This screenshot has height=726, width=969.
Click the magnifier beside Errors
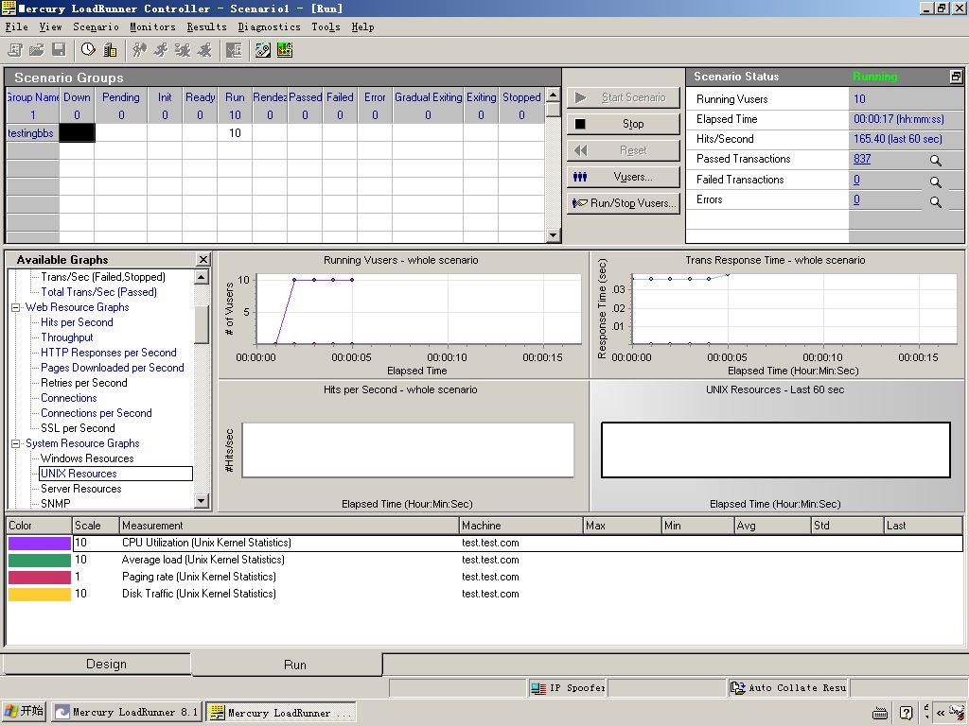(x=936, y=202)
